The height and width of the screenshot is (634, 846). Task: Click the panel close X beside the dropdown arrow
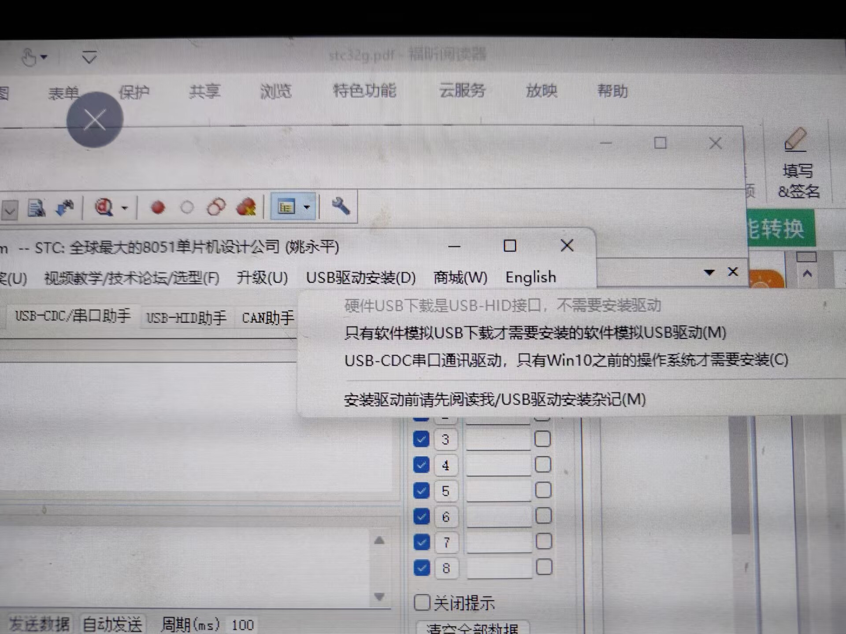733,272
